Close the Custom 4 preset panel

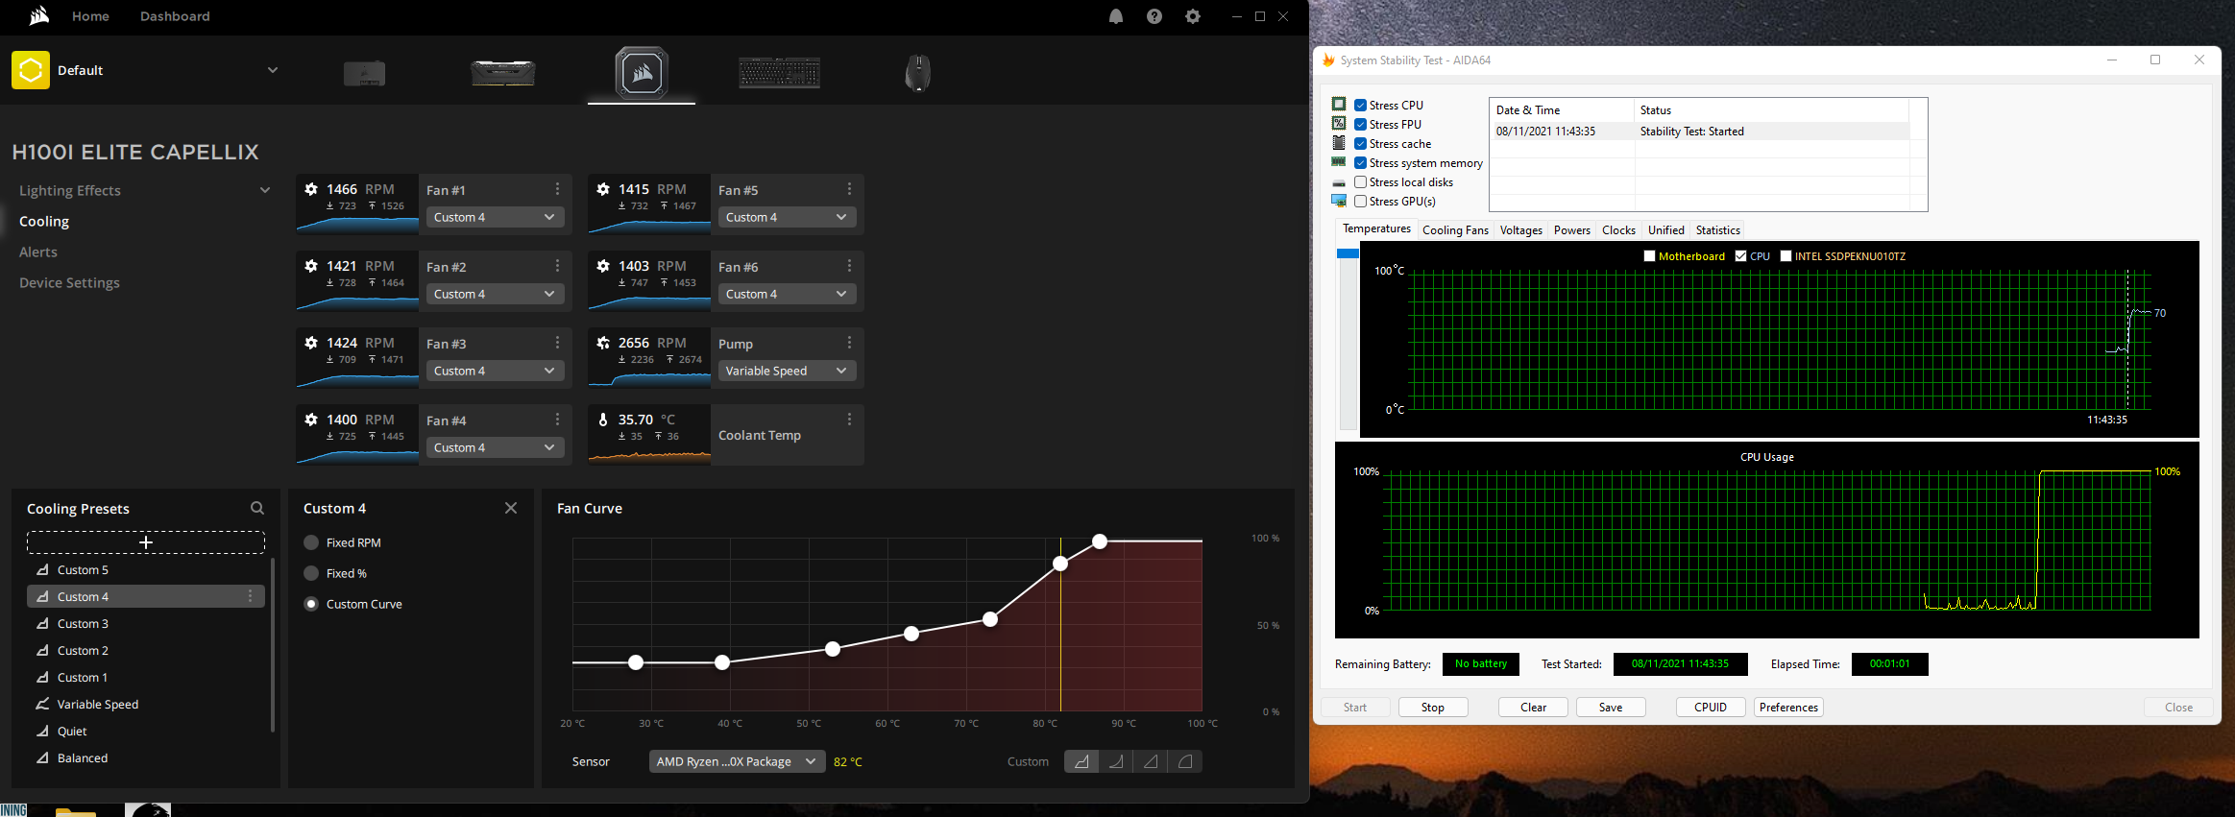click(511, 508)
